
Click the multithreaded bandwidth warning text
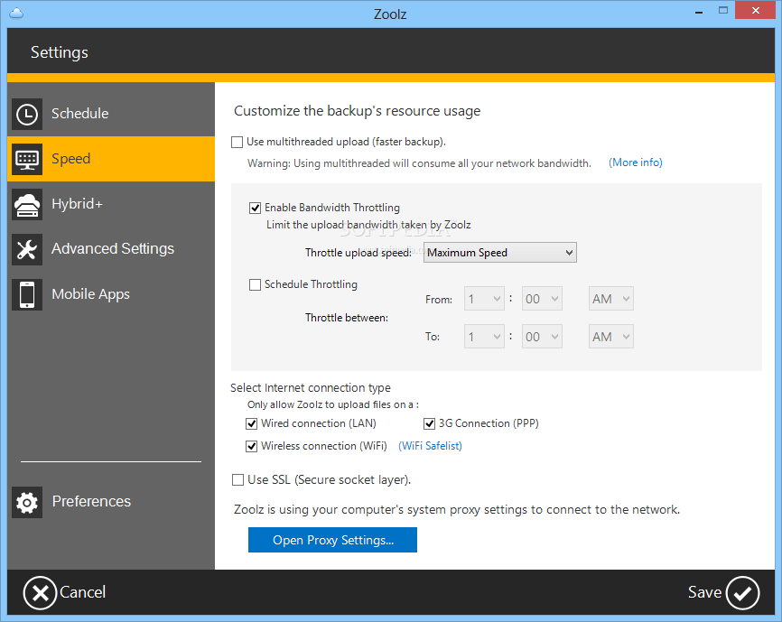click(419, 163)
